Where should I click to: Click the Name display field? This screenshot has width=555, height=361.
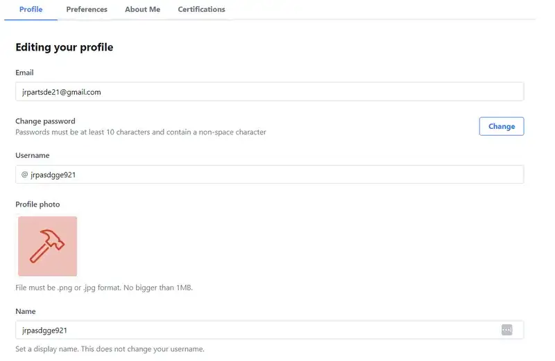click(270, 330)
